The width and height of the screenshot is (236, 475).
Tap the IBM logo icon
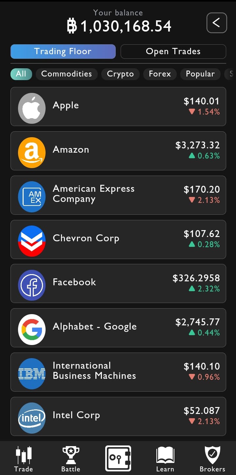tap(32, 374)
